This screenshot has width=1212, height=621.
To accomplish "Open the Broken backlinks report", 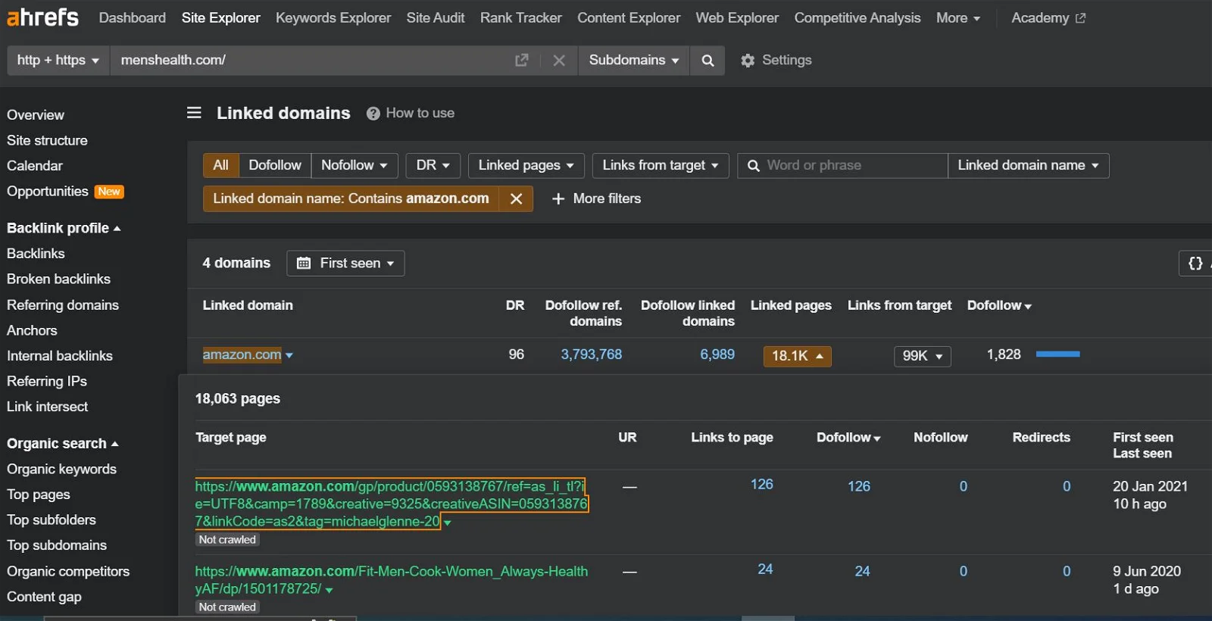I will click(58, 279).
